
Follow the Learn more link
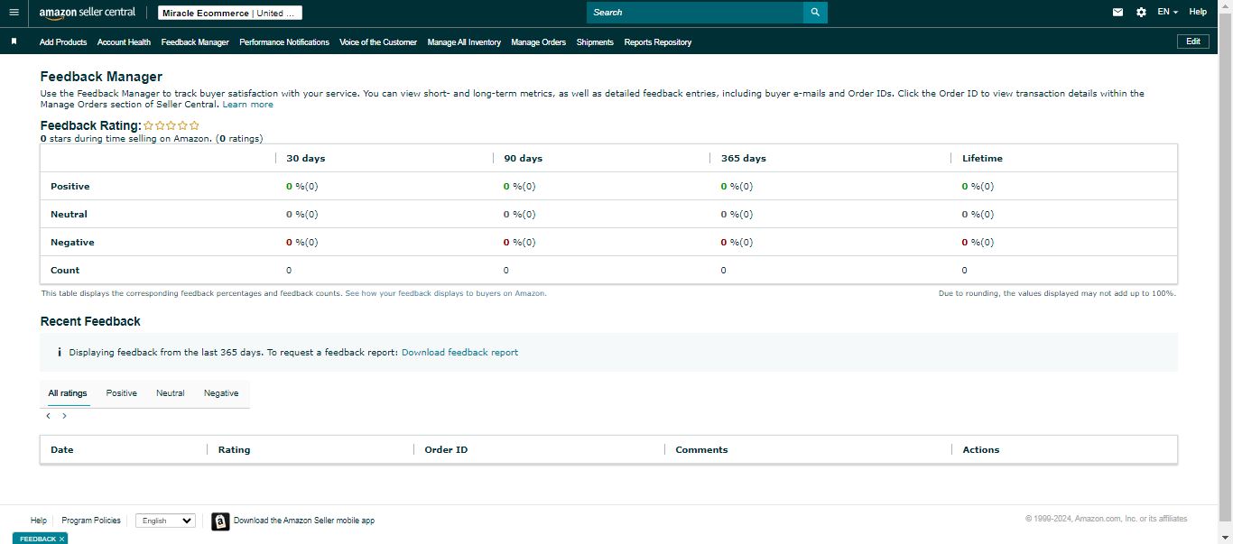click(247, 105)
